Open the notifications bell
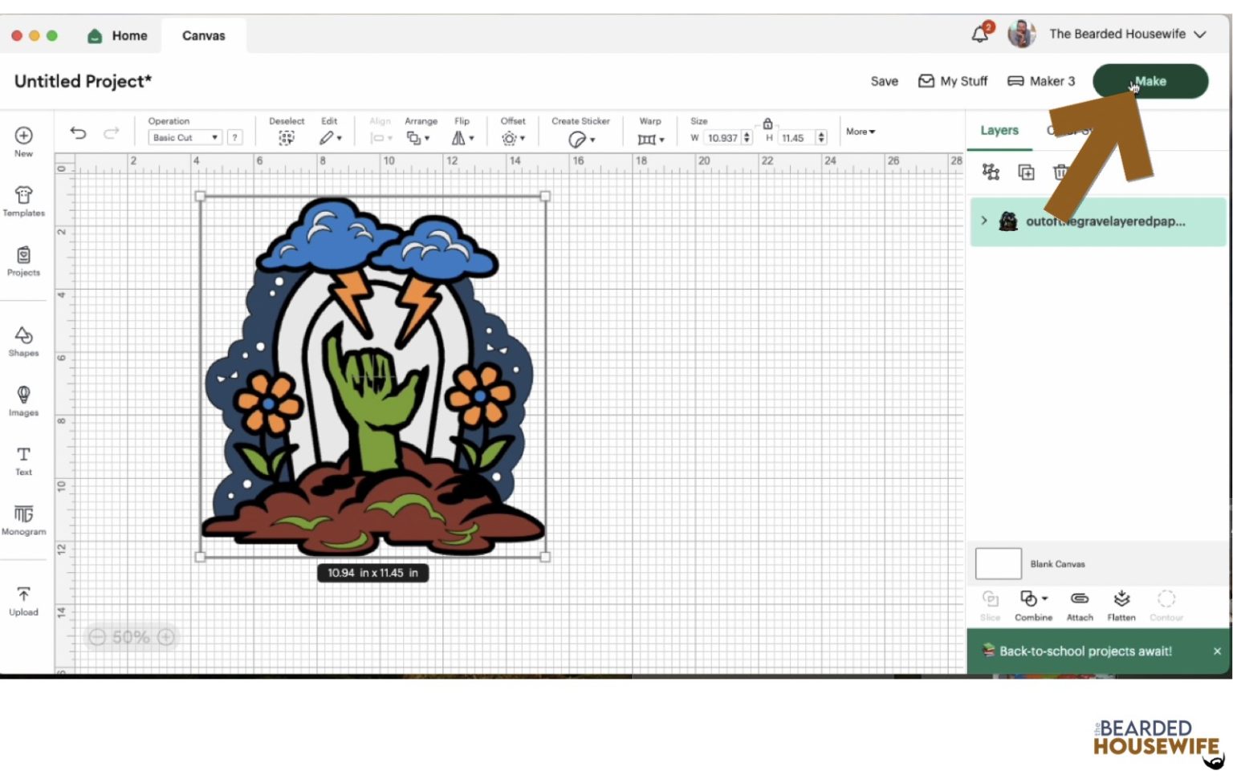This screenshot has height=783, width=1233. (x=980, y=34)
